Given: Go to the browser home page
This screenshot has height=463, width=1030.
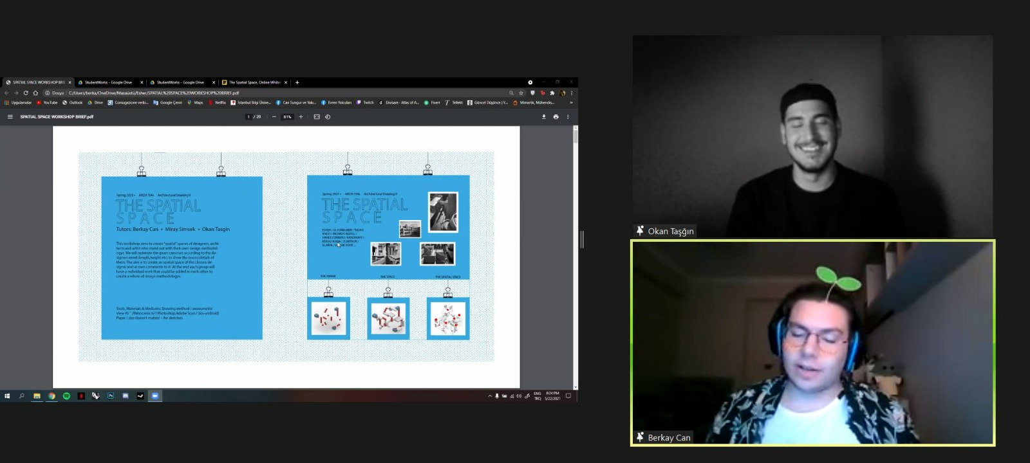Looking at the screenshot, I should click(35, 93).
